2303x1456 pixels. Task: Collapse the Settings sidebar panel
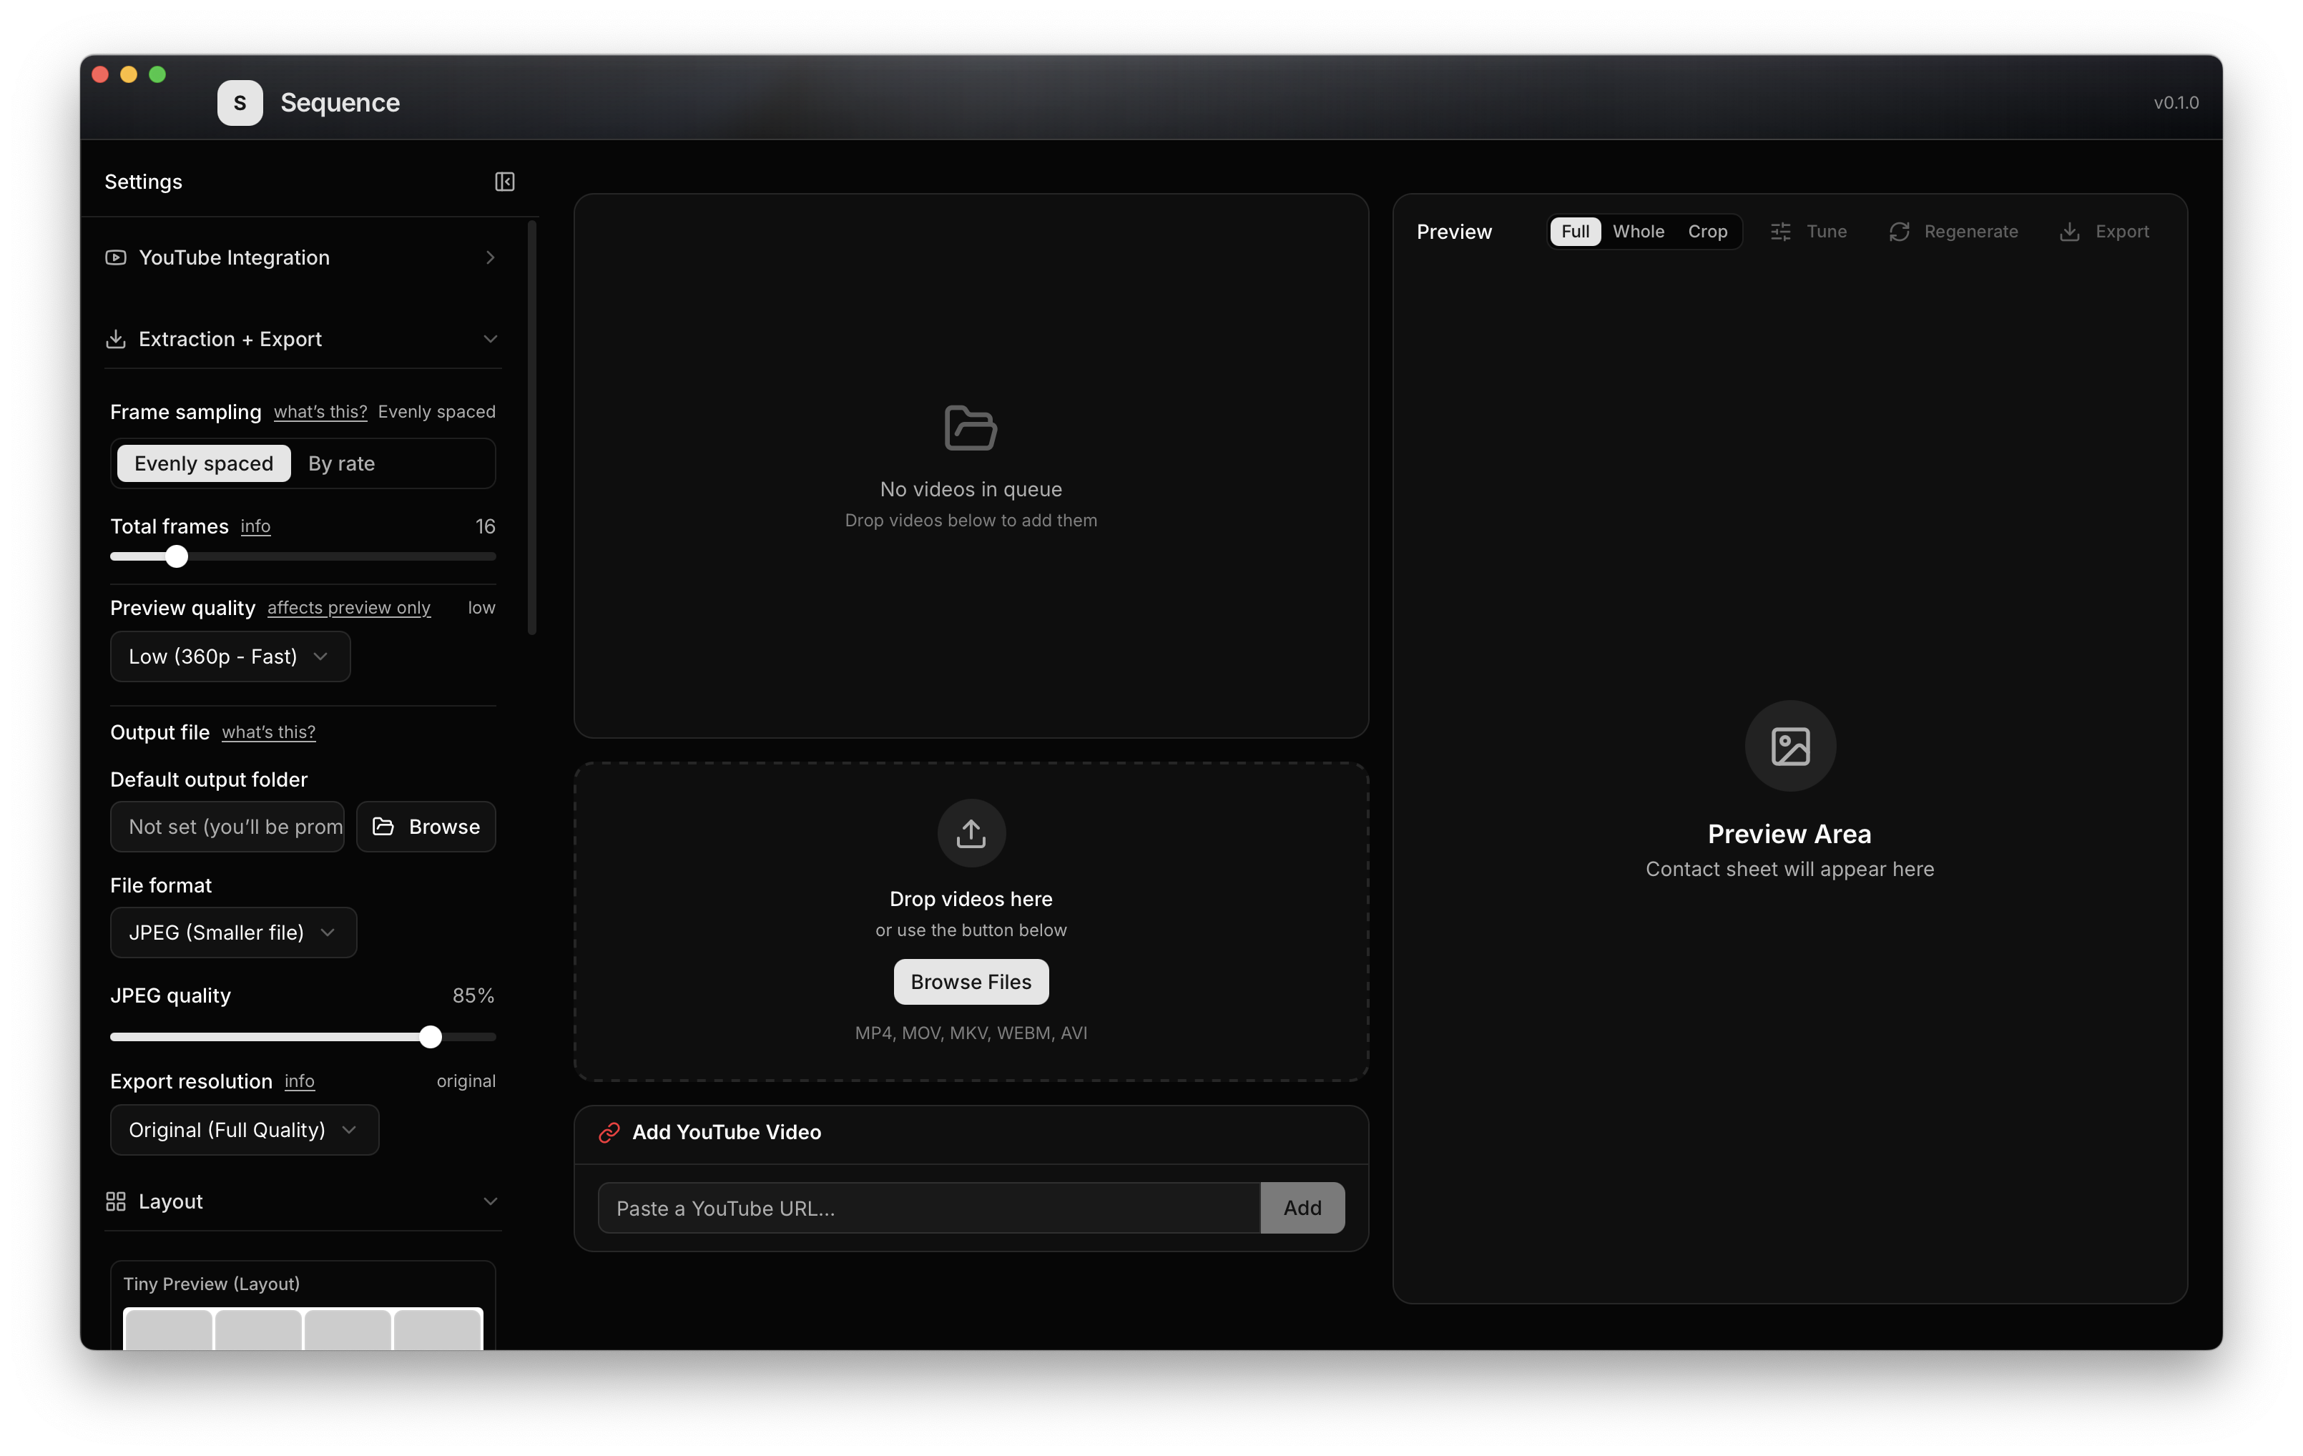coord(505,182)
